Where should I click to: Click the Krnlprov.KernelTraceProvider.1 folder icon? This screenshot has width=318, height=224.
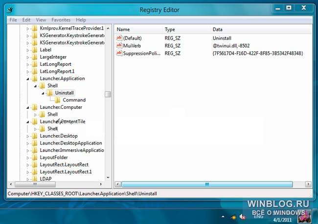click(35, 28)
